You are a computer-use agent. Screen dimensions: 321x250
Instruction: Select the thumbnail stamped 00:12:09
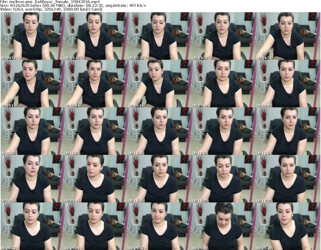(224, 131)
